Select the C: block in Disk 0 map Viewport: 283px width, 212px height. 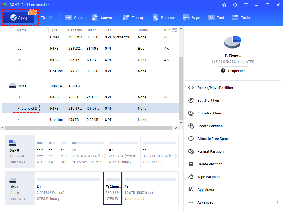click(x=88, y=152)
